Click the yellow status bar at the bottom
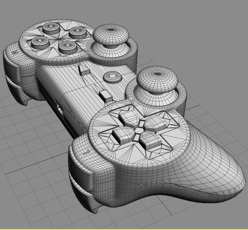Screen dimensions: 248x230 (x=123, y=228)
